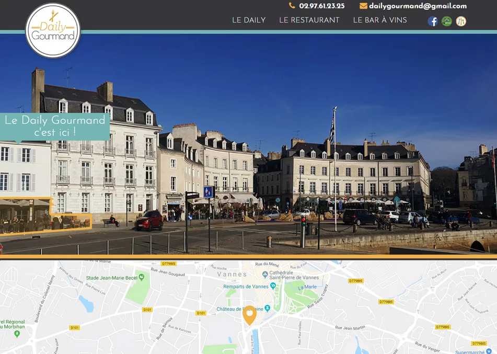Click the TripAdvisor owl icon
The height and width of the screenshot is (354, 497).
pos(447,21)
